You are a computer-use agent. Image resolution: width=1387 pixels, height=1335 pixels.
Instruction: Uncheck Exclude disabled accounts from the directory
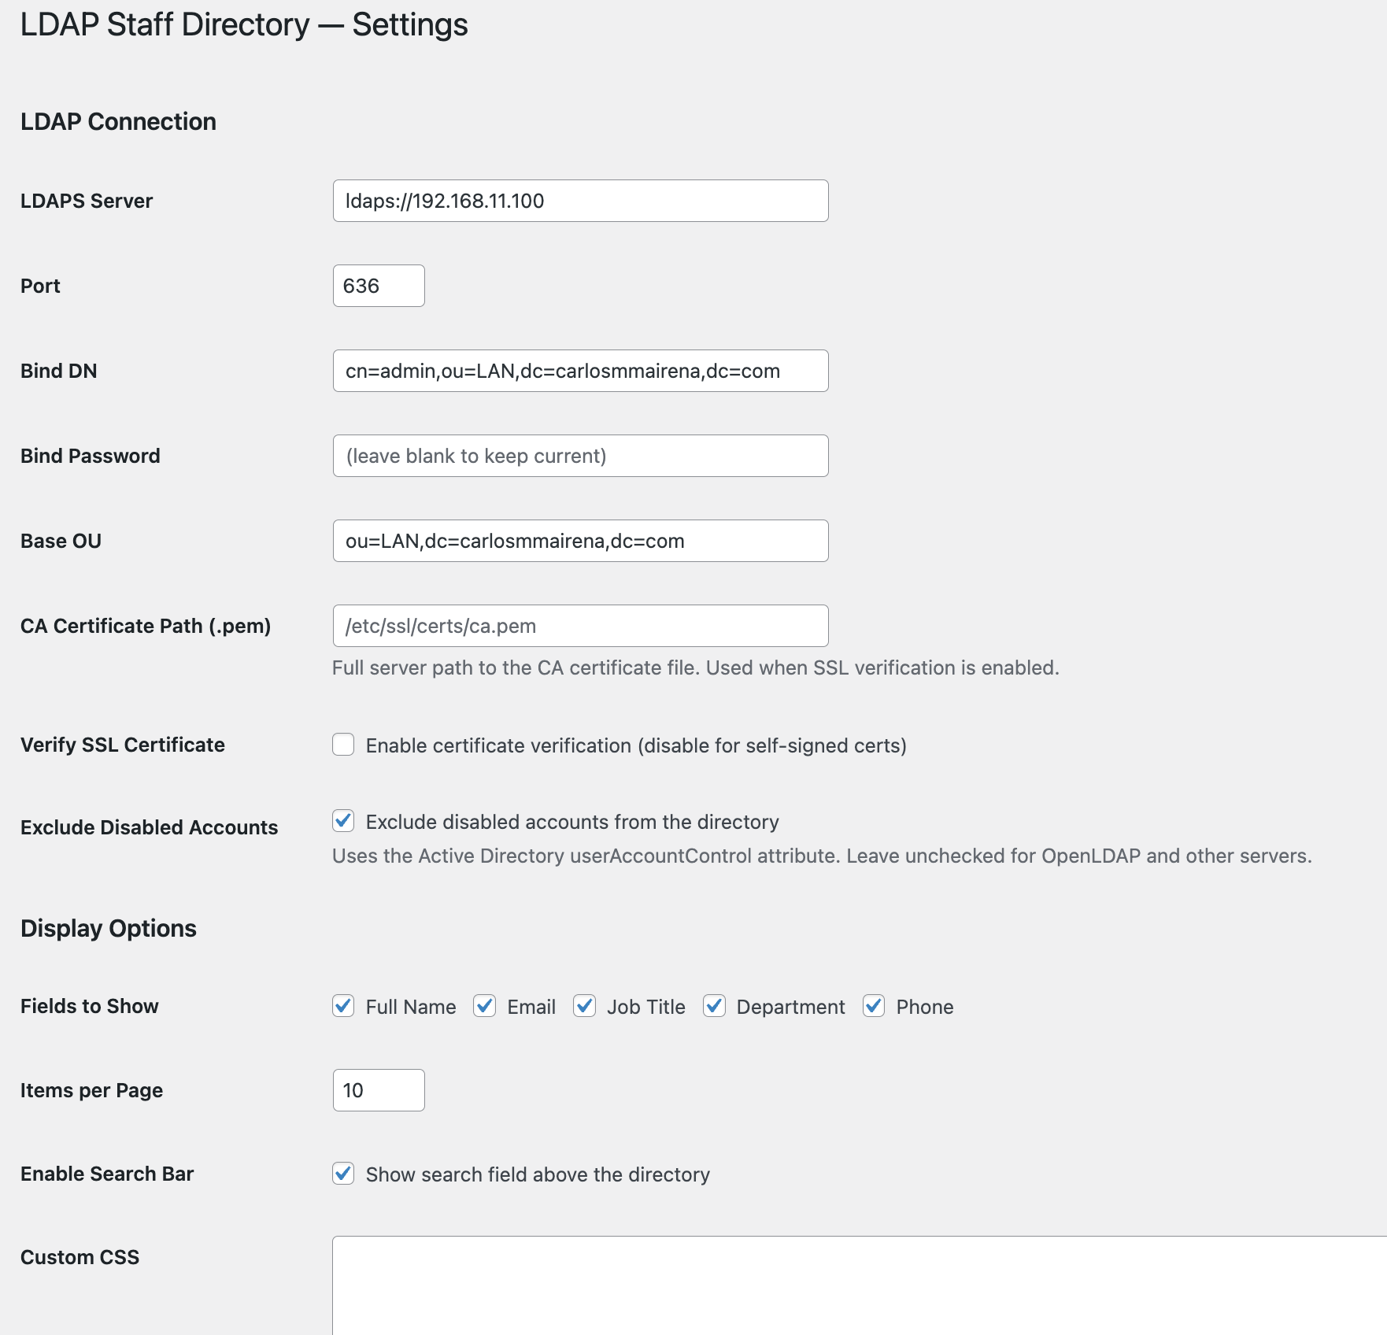click(342, 822)
